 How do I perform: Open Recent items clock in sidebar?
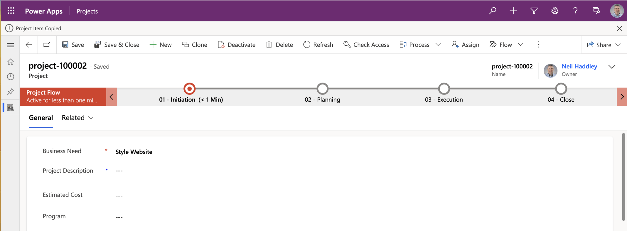point(11,77)
